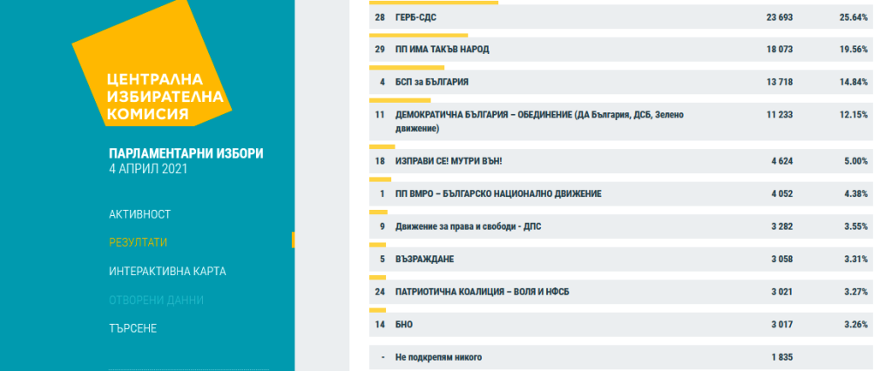Image resolution: width=892 pixels, height=371 pixels.
Task: Open ИНТЕРАКТИВНА КАРТА in sidebar
Action: pyautogui.click(x=167, y=272)
